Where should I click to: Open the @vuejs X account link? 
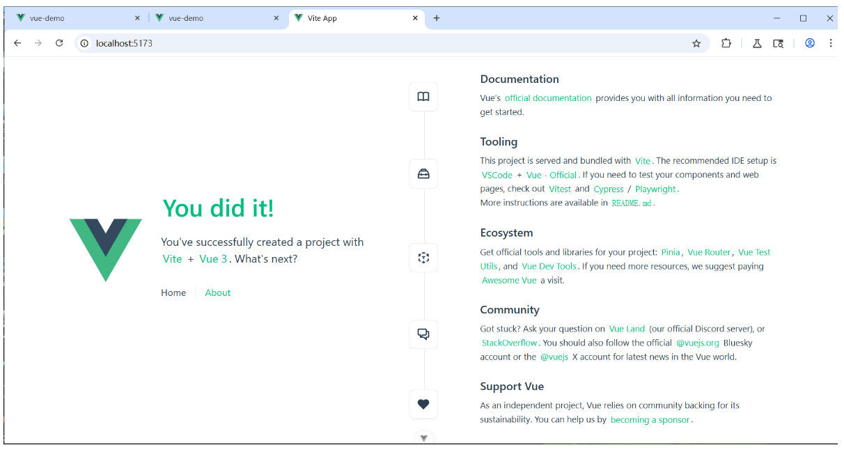click(554, 357)
